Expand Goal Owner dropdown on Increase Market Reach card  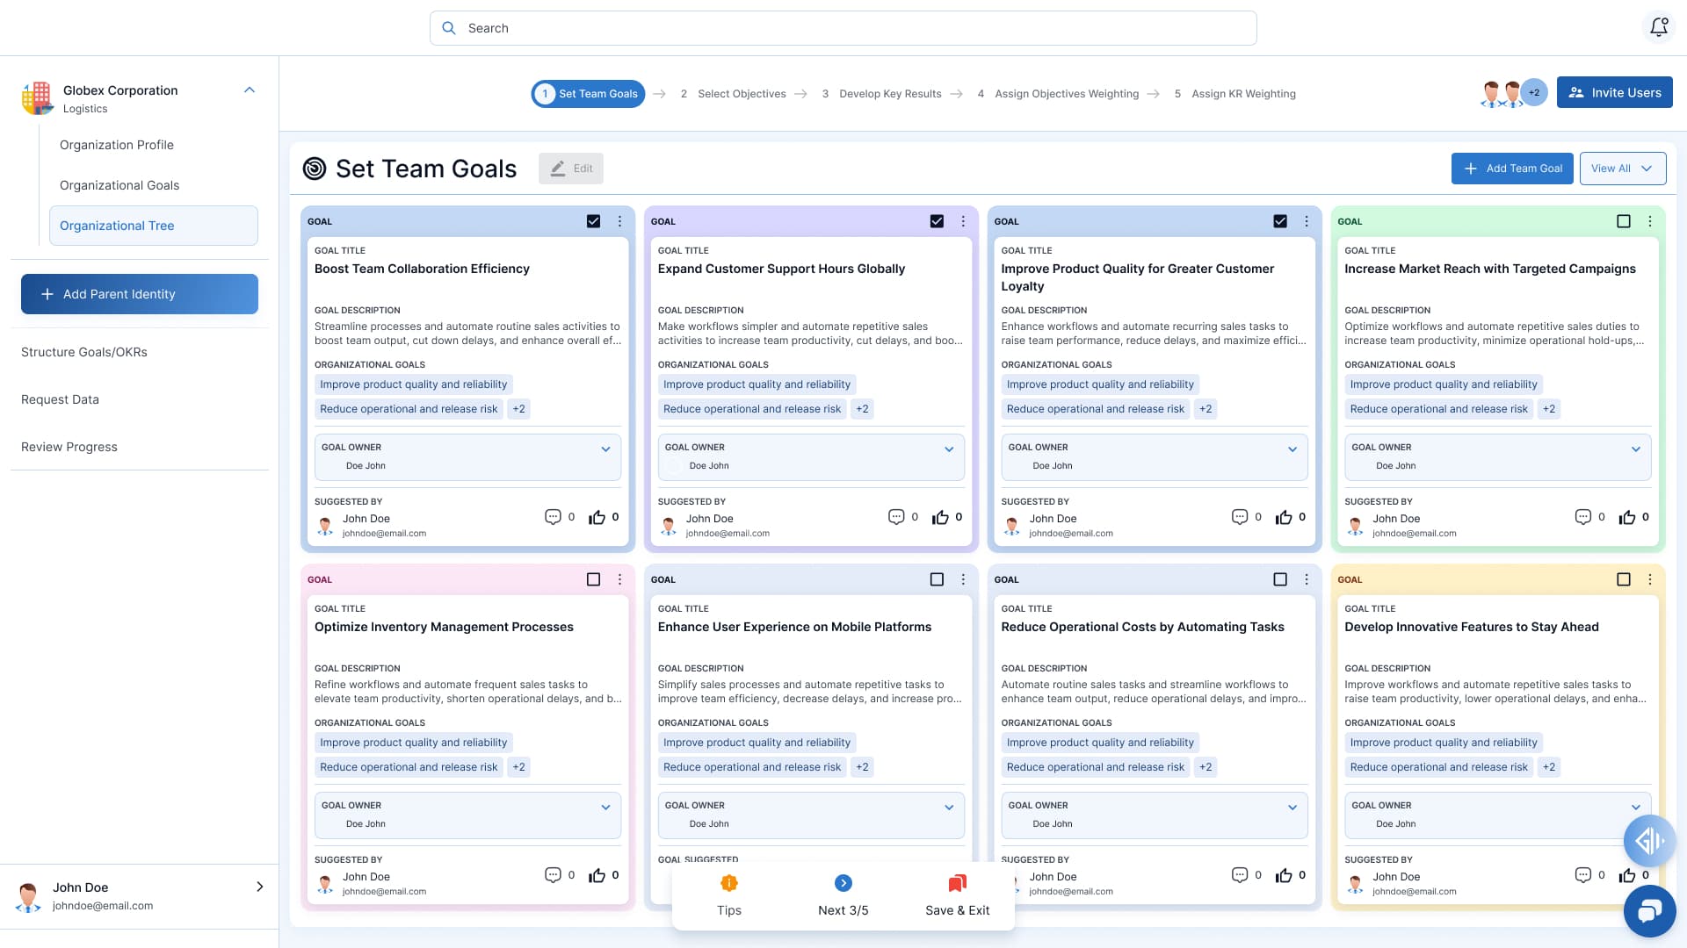(1635, 449)
